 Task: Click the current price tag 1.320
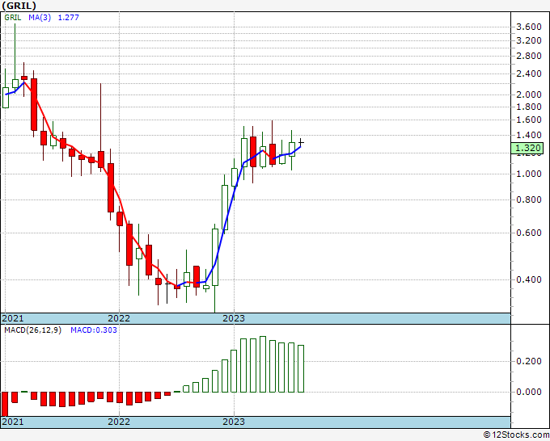527,148
